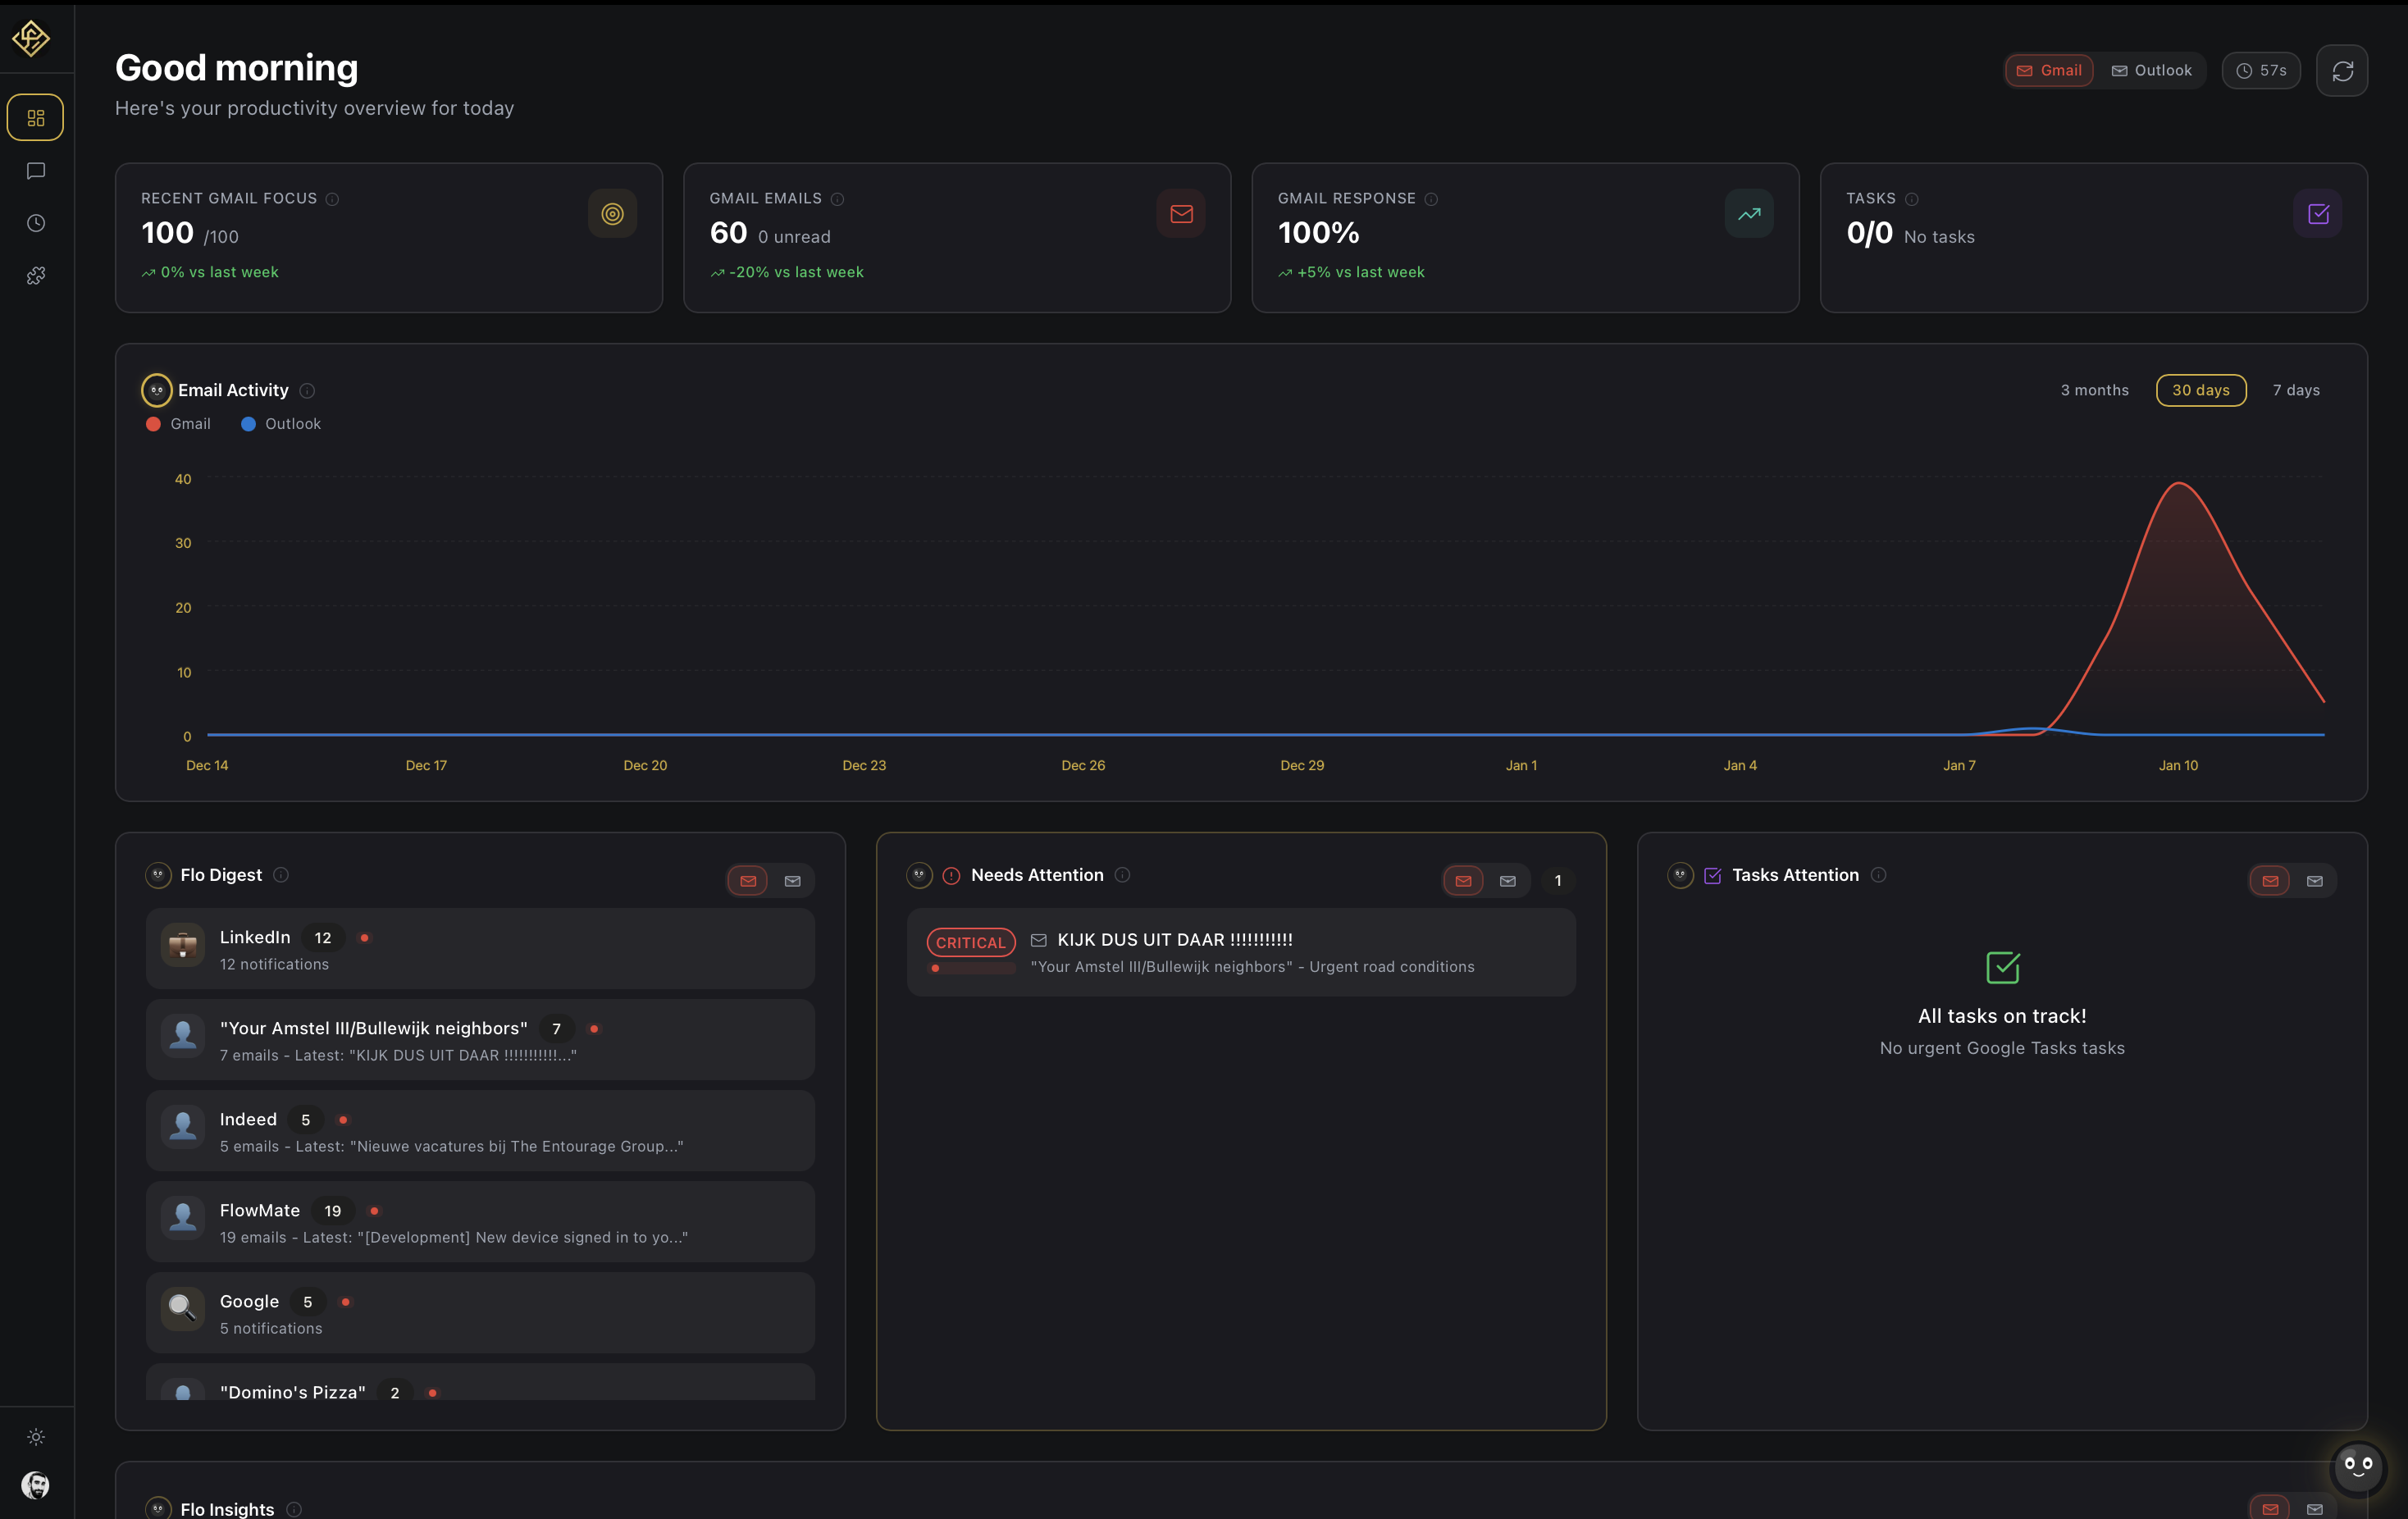Click the red progress bar under the CRITICAL badge
Image resolution: width=2408 pixels, height=1519 pixels.
pos(970,968)
